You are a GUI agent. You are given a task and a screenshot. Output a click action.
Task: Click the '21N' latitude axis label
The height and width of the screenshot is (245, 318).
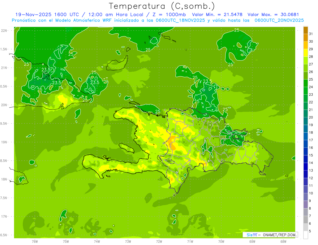(5, 68)
